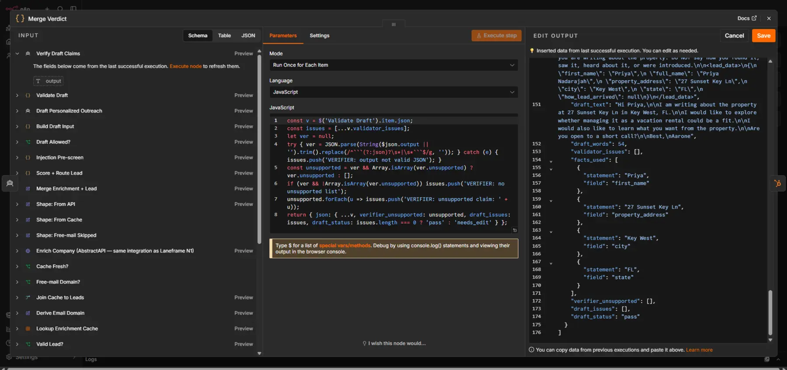Collapse the Verify Draft Claims section
This screenshot has width=787, height=370.
coord(17,54)
